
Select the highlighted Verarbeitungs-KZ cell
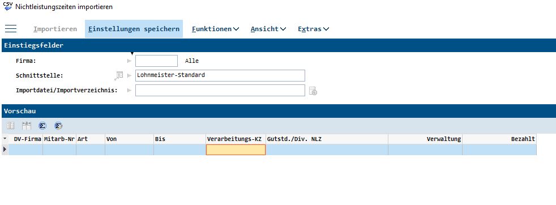(x=236, y=150)
